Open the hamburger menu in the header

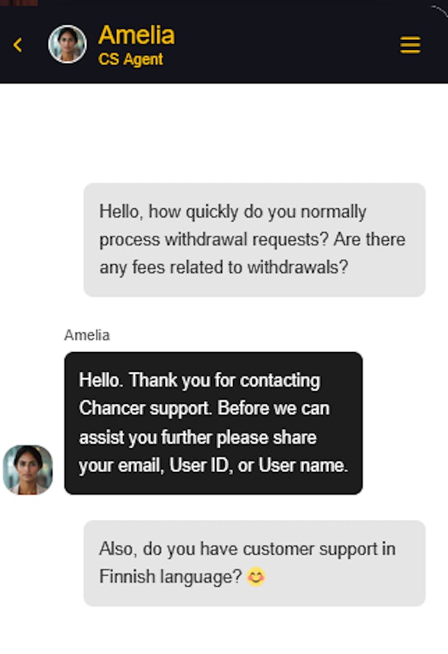(410, 45)
